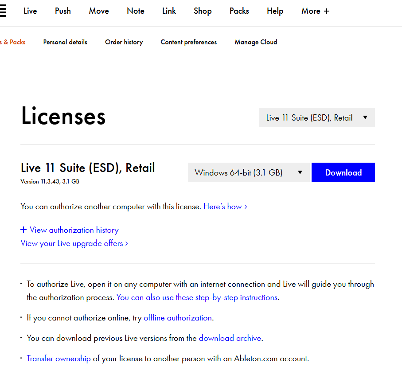Select the Live menu item in top navigation

tap(30, 11)
